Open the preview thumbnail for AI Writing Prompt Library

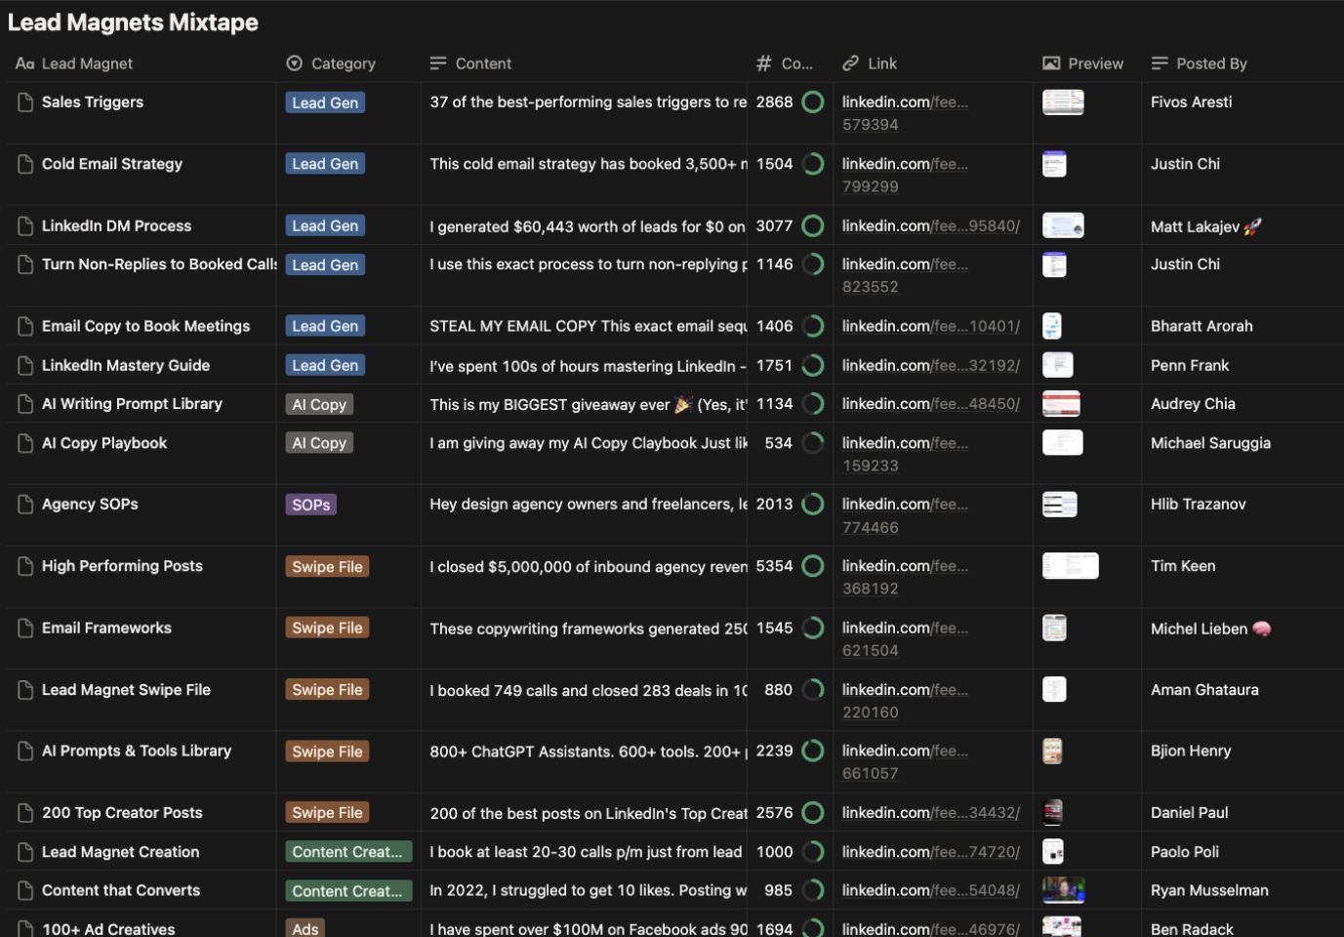coord(1061,404)
